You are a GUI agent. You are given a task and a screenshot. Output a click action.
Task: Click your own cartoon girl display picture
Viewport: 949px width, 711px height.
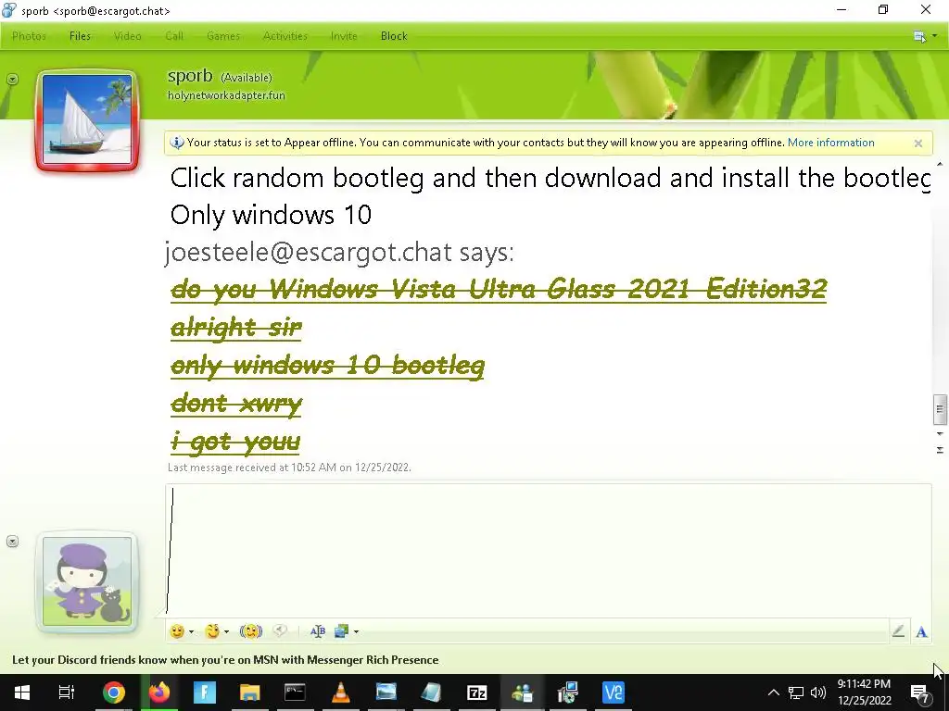(x=87, y=581)
